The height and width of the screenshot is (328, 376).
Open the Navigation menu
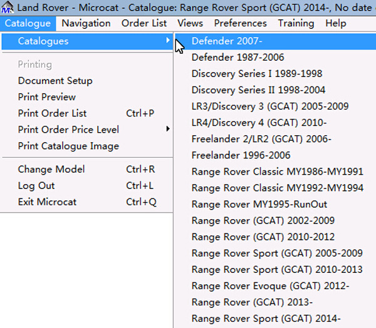[x=86, y=24]
